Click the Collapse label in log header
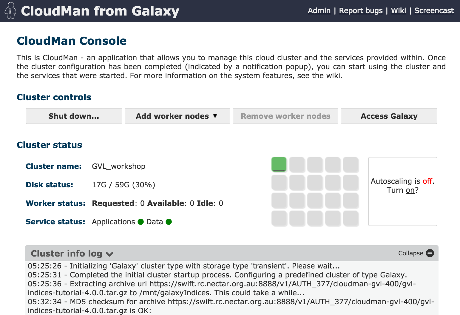Viewport: 460px width, 315px height. pos(411,253)
